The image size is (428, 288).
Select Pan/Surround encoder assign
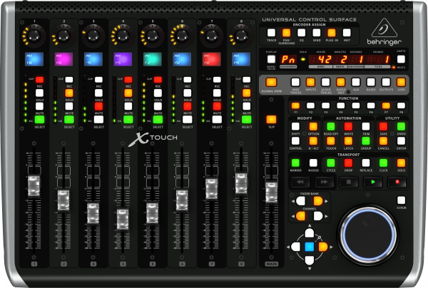(x=286, y=33)
